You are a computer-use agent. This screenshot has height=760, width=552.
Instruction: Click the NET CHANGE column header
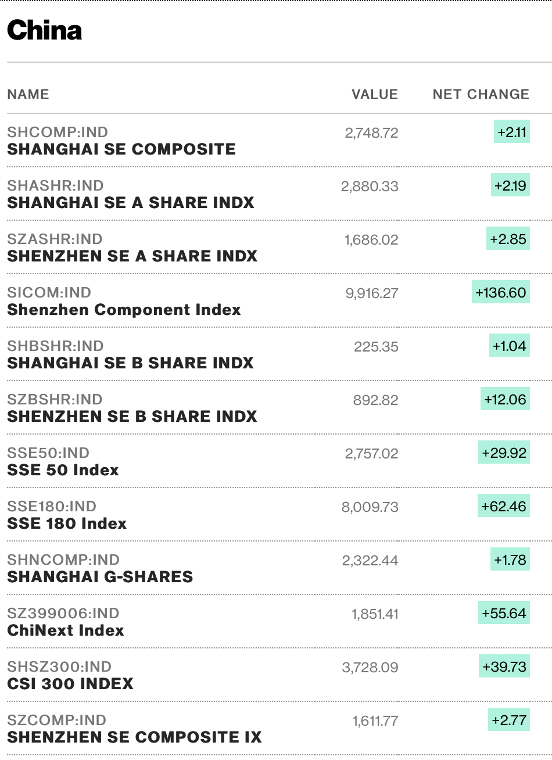(x=481, y=94)
